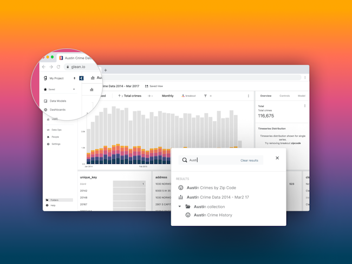Open a new browser tab with plus

coord(106,70)
